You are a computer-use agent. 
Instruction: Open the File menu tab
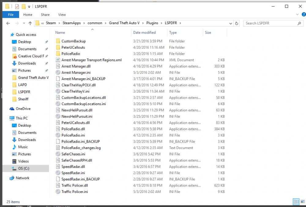click(x=11, y=15)
